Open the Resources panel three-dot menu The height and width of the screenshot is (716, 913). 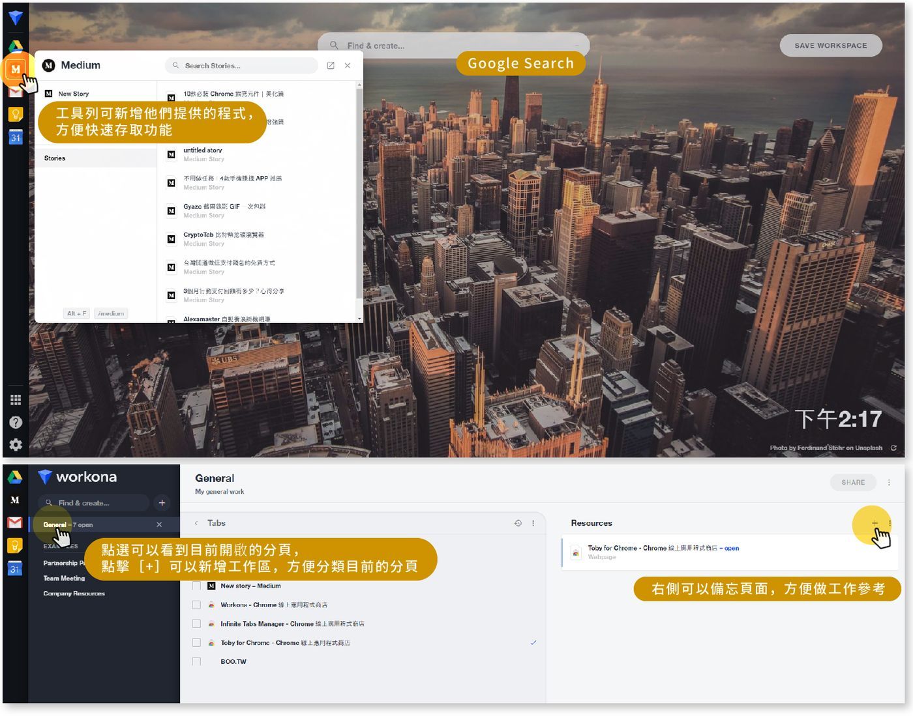[890, 523]
